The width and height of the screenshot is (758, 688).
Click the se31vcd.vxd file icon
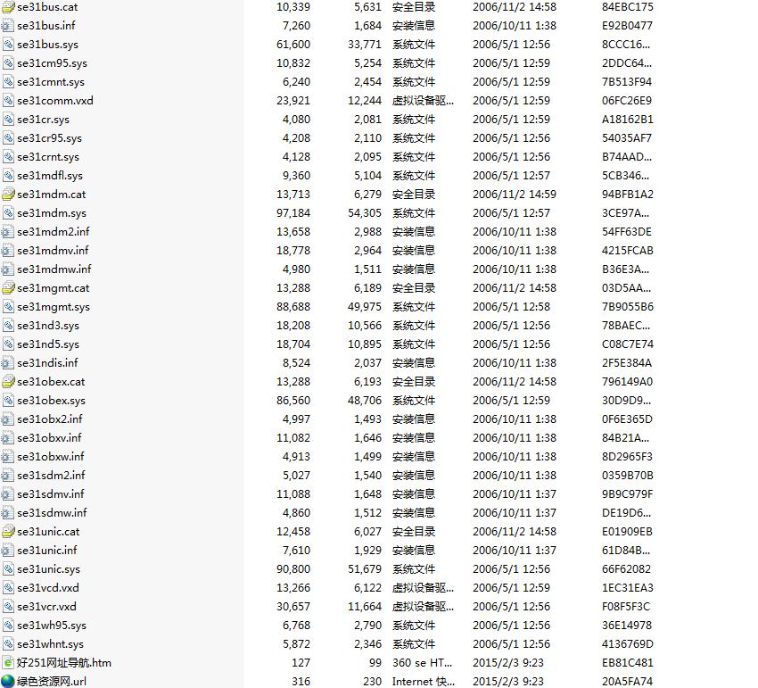coord(8,588)
